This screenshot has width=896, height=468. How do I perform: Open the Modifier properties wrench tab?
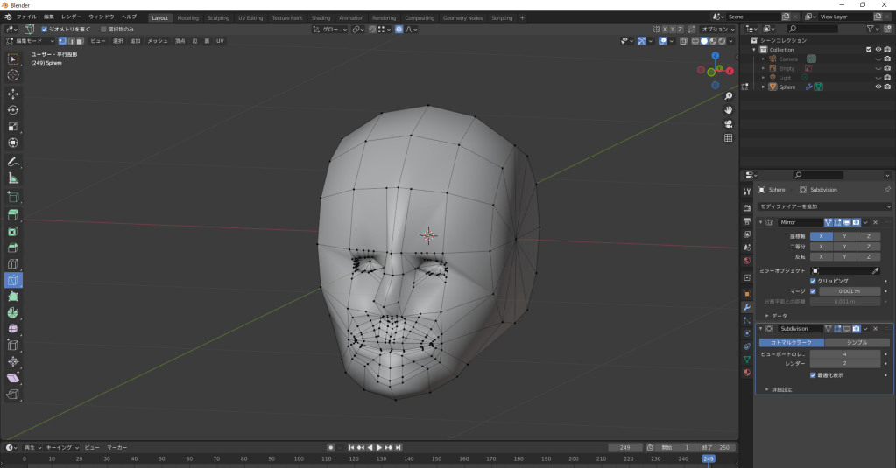pos(746,307)
